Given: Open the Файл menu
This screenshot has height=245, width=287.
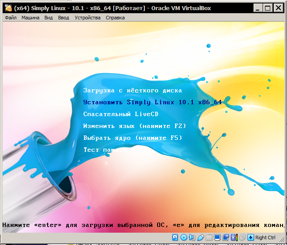Looking at the screenshot, I should [x=11, y=18].
